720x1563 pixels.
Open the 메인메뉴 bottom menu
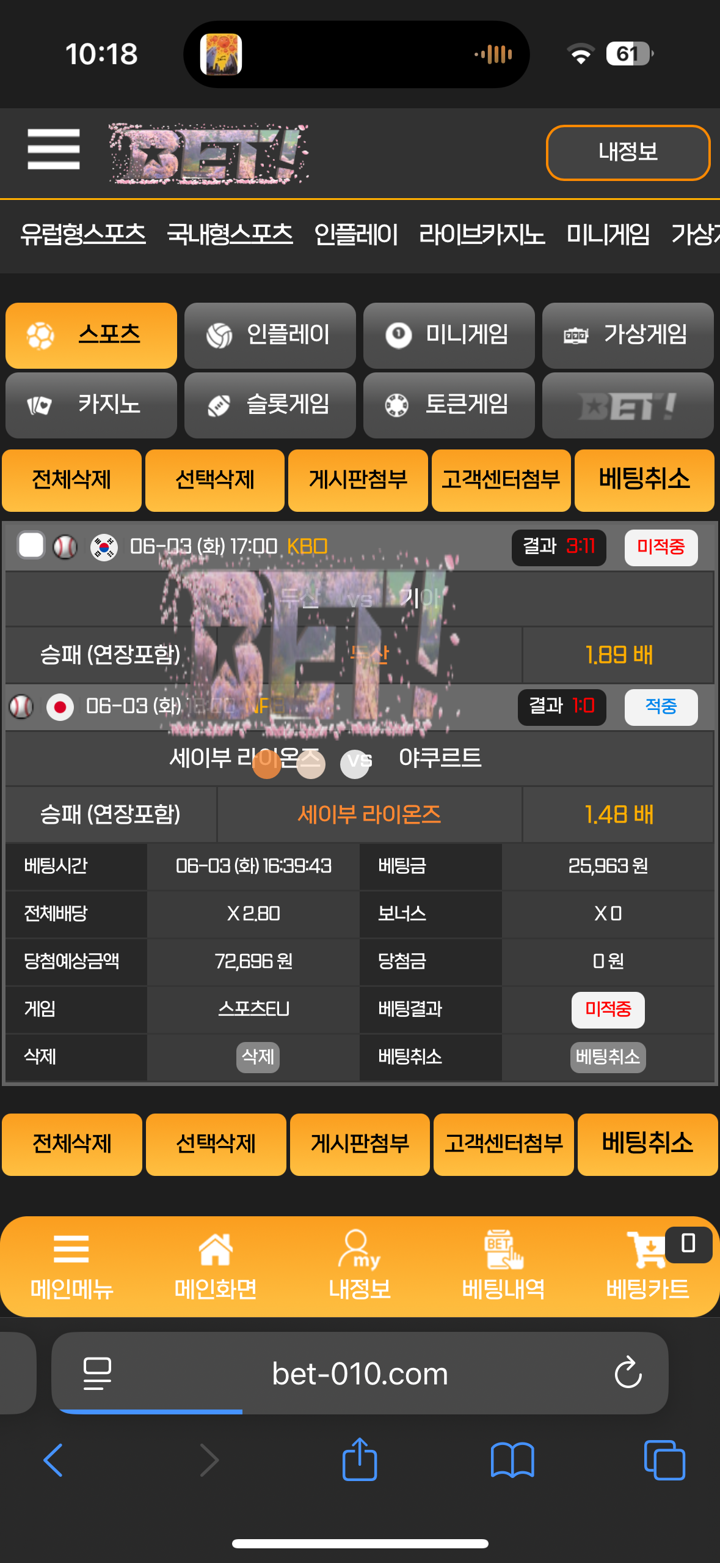[71, 1266]
